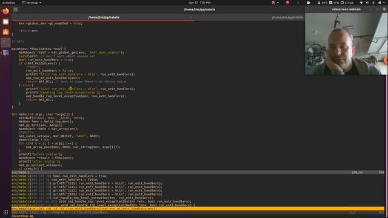Click the 'nat_gc_collect_all(env);' line

(x=41, y=165)
